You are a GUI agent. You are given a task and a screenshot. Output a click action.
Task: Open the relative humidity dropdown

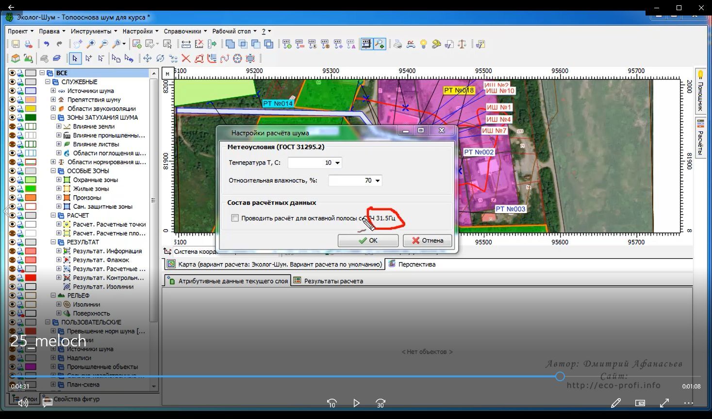377,181
